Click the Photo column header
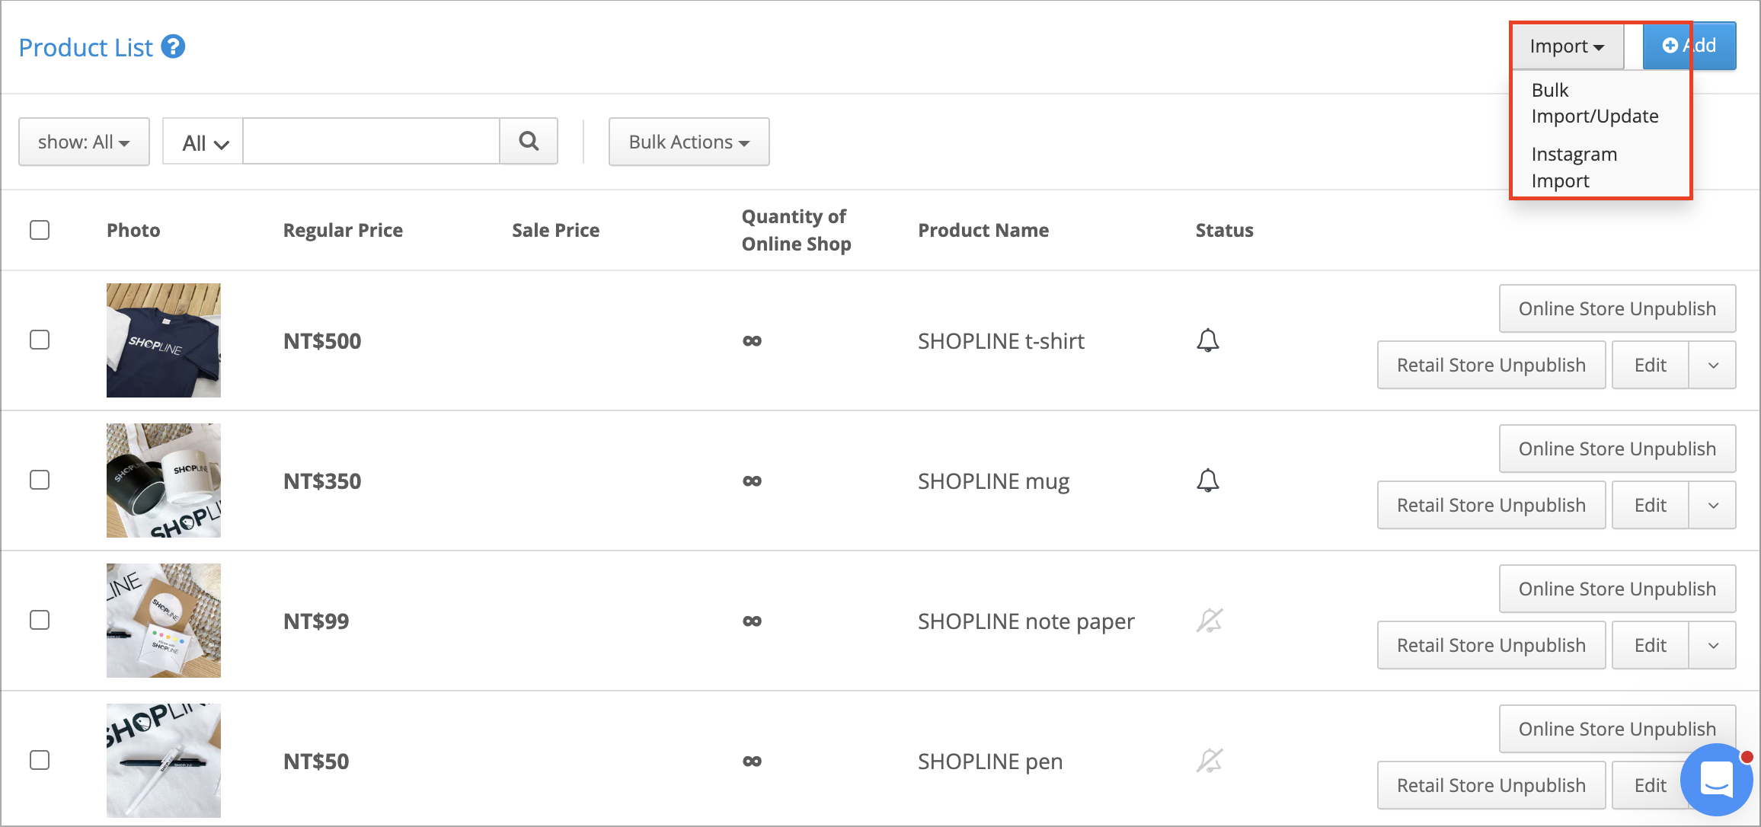The height and width of the screenshot is (827, 1761). 133,230
